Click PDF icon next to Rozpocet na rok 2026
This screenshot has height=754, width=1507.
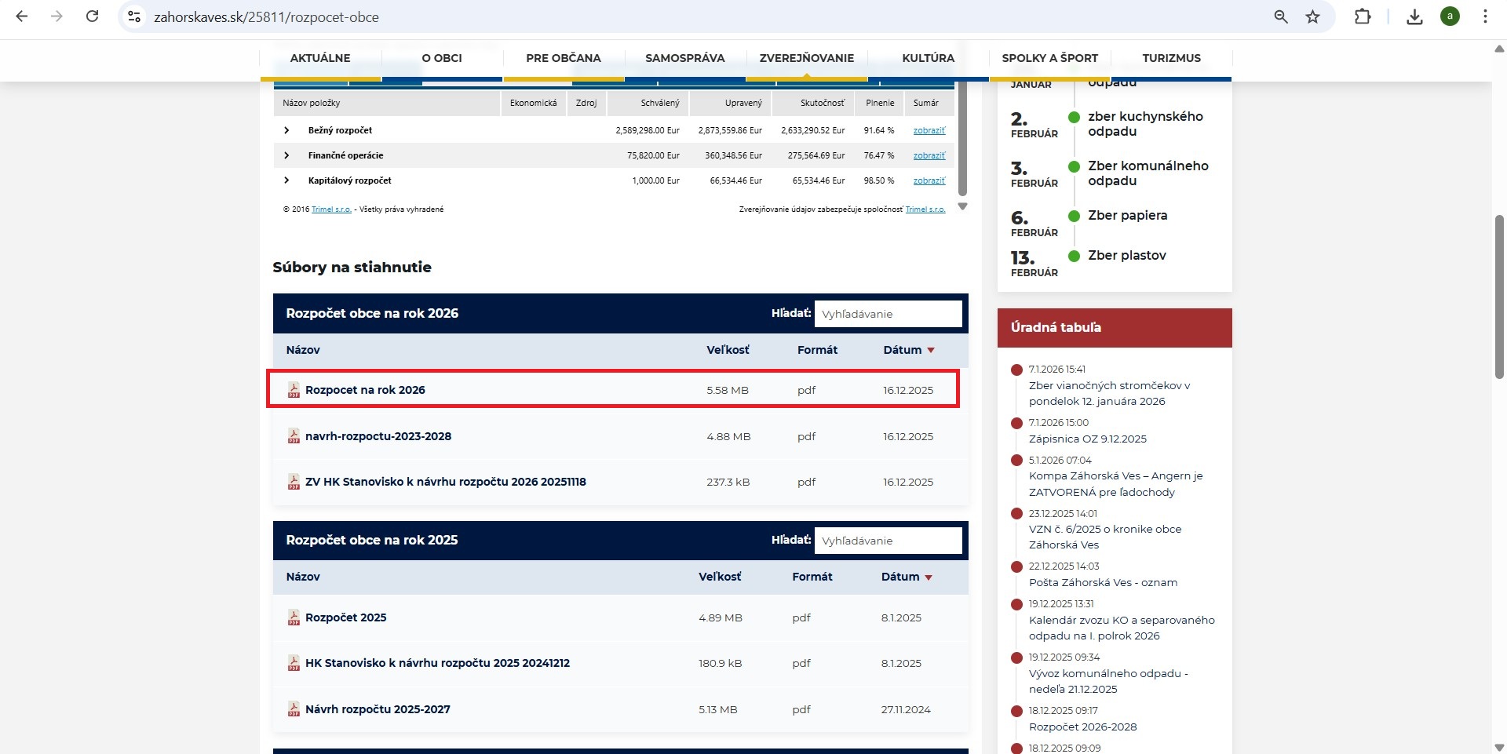click(x=294, y=390)
